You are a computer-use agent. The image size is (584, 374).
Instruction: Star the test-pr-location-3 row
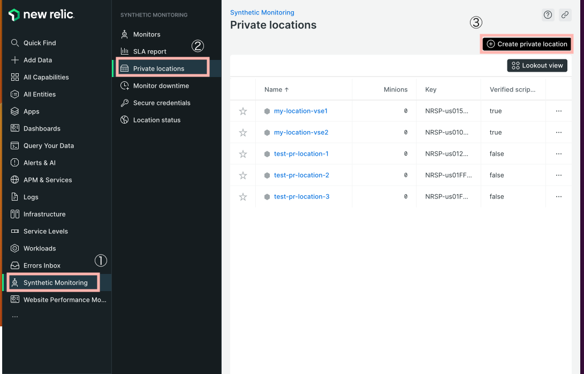point(243,197)
